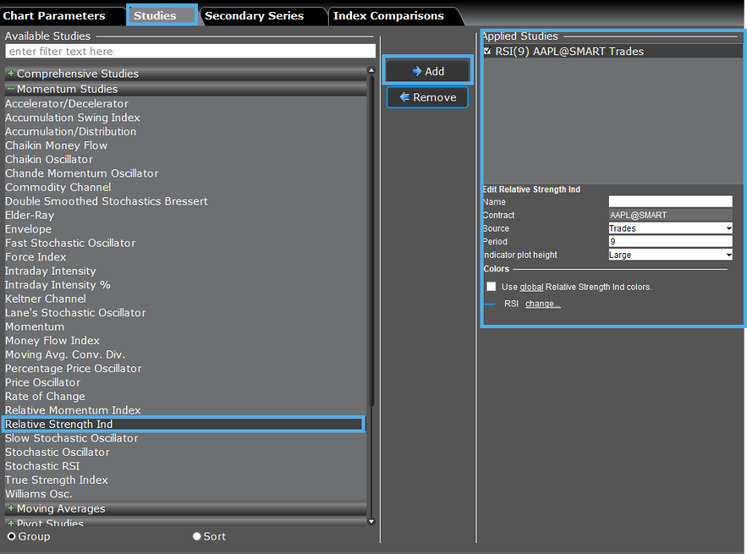Enable Use global Relative Strength Ind colors
Image resolution: width=747 pixels, height=554 pixels.
pos(492,287)
